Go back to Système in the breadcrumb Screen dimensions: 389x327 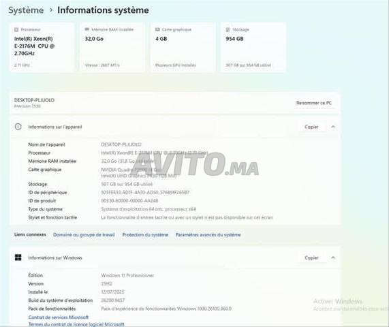coord(26,10)
